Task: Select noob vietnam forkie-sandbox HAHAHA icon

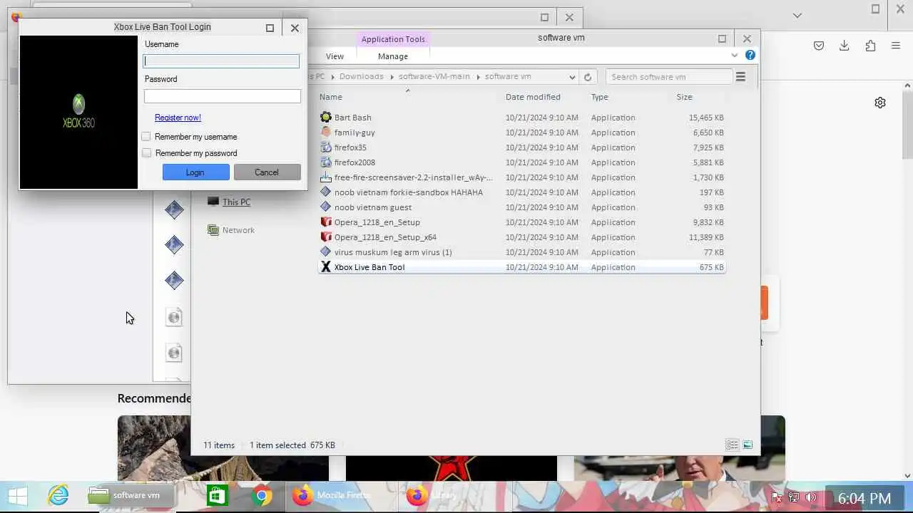Action: pos(326,192)
